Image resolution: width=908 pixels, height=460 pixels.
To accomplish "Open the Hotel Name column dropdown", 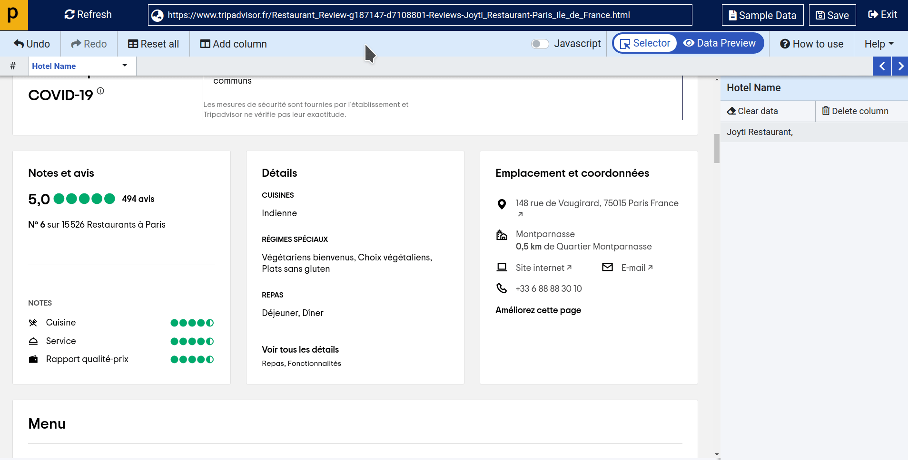I will [125, 66].
